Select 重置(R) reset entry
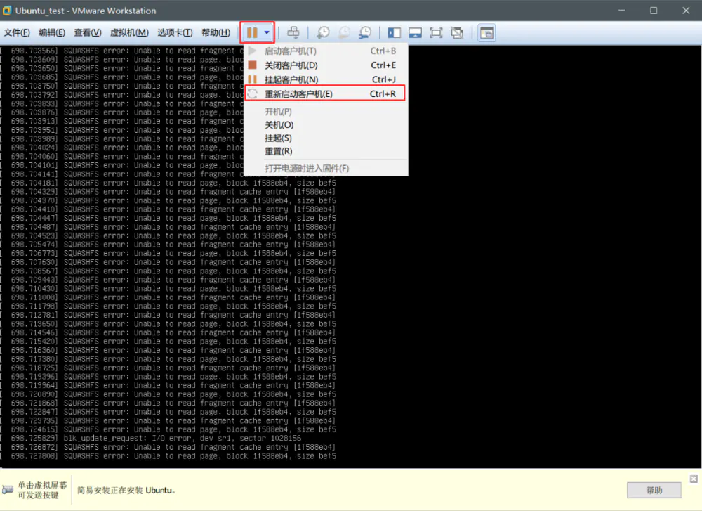The image size is (702, 511). tap(326, 152)
